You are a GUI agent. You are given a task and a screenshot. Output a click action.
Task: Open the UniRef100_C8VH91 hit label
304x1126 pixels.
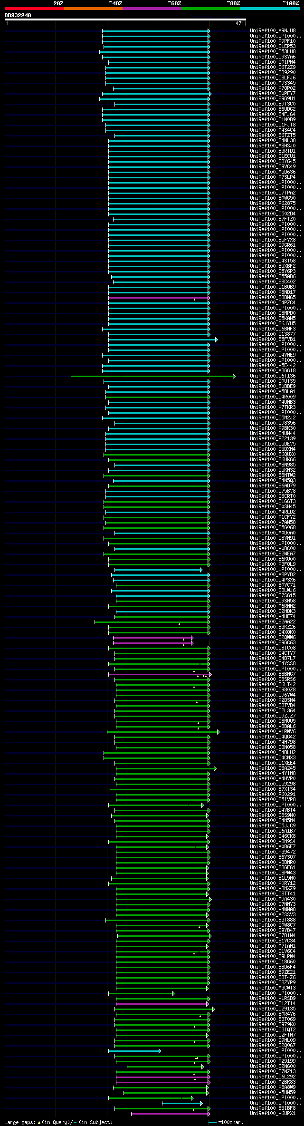pos(273,538)
